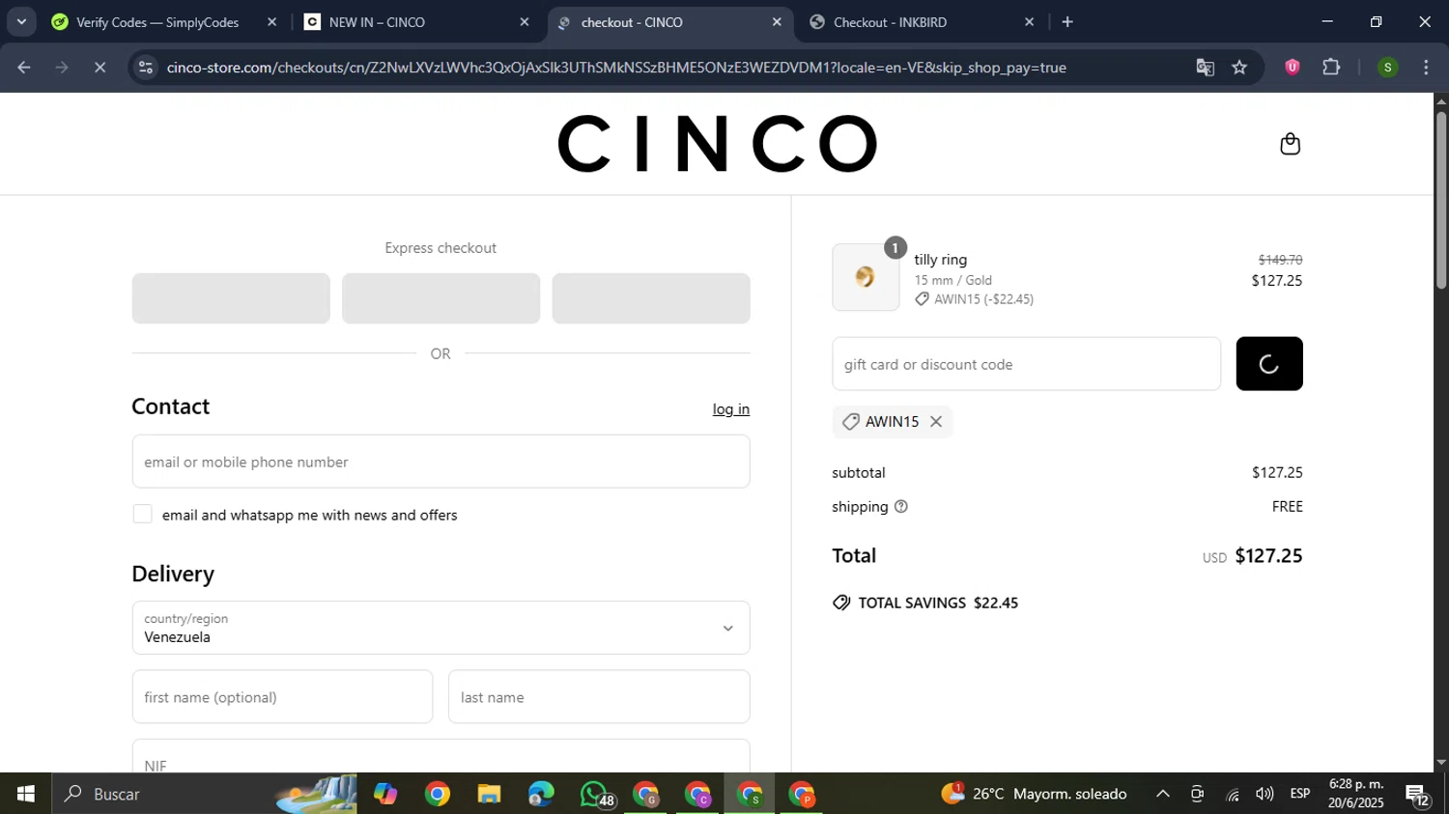
Task: Open Google Chrome from the taskbar
Action: point(438,794)
